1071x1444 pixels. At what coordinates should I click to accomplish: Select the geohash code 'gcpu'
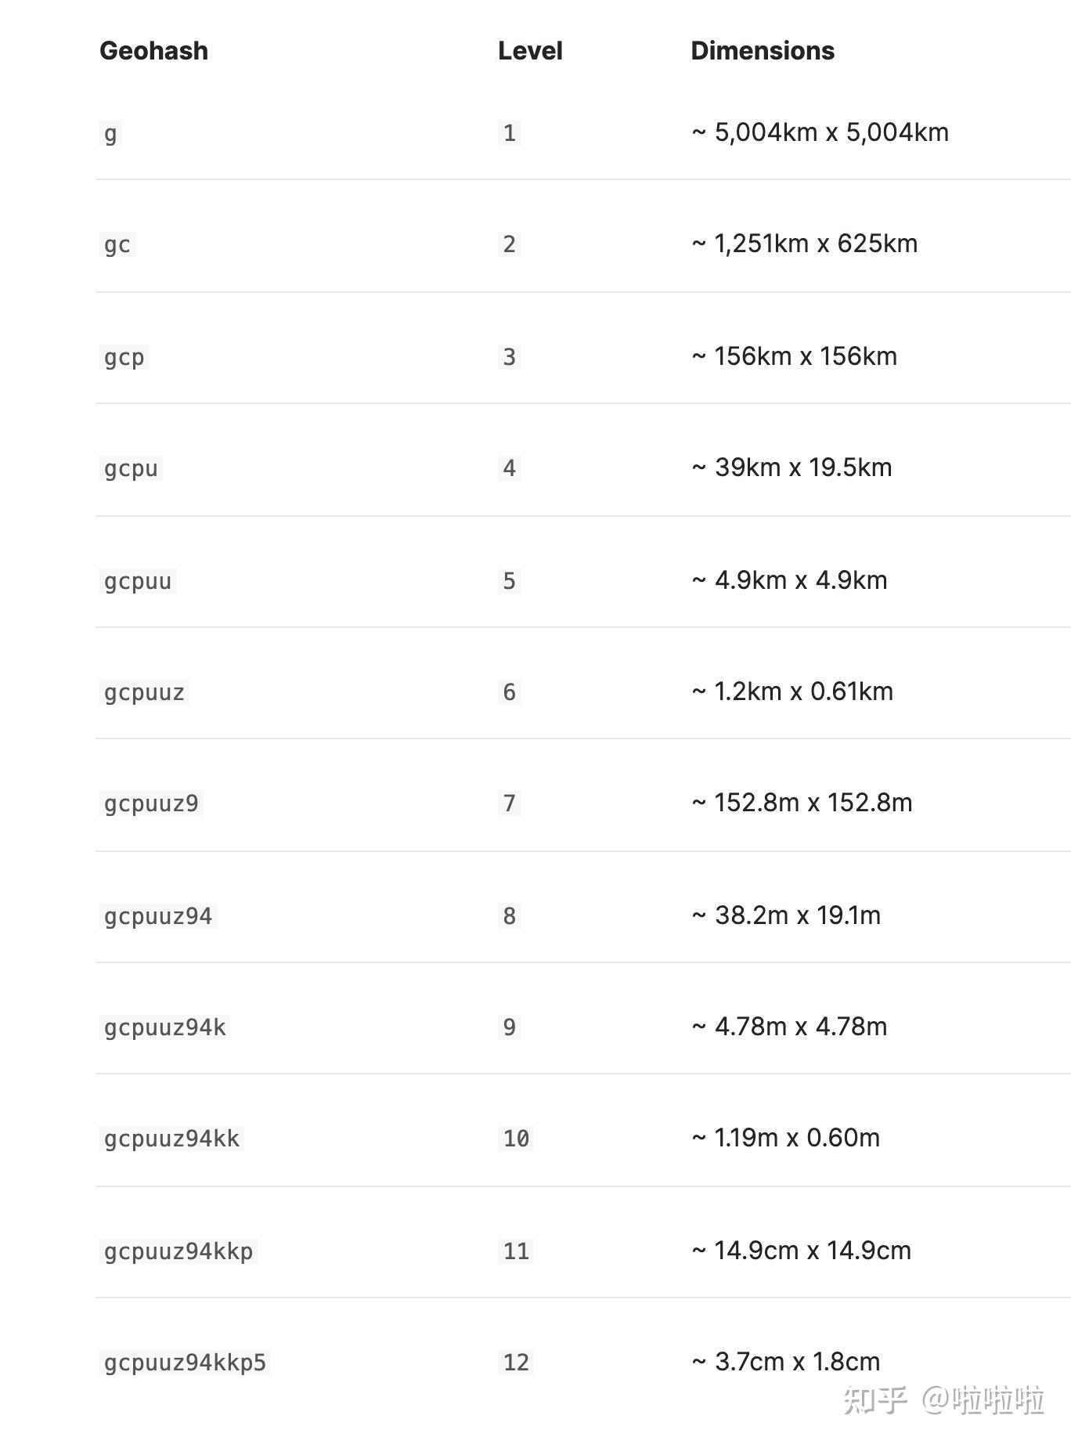(x=131, y=468)
